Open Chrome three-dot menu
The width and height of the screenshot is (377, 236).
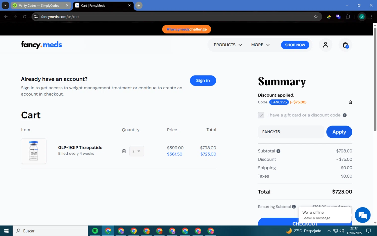[371, 17]
